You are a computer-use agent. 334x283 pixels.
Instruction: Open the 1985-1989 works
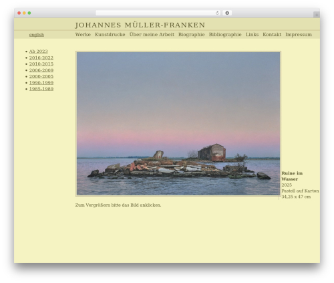coord(41,89)
